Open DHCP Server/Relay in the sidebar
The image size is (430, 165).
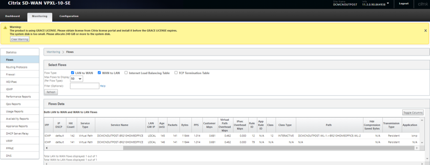point(20,133)
